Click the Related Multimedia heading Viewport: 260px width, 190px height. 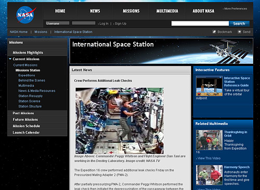coord(212,124)
